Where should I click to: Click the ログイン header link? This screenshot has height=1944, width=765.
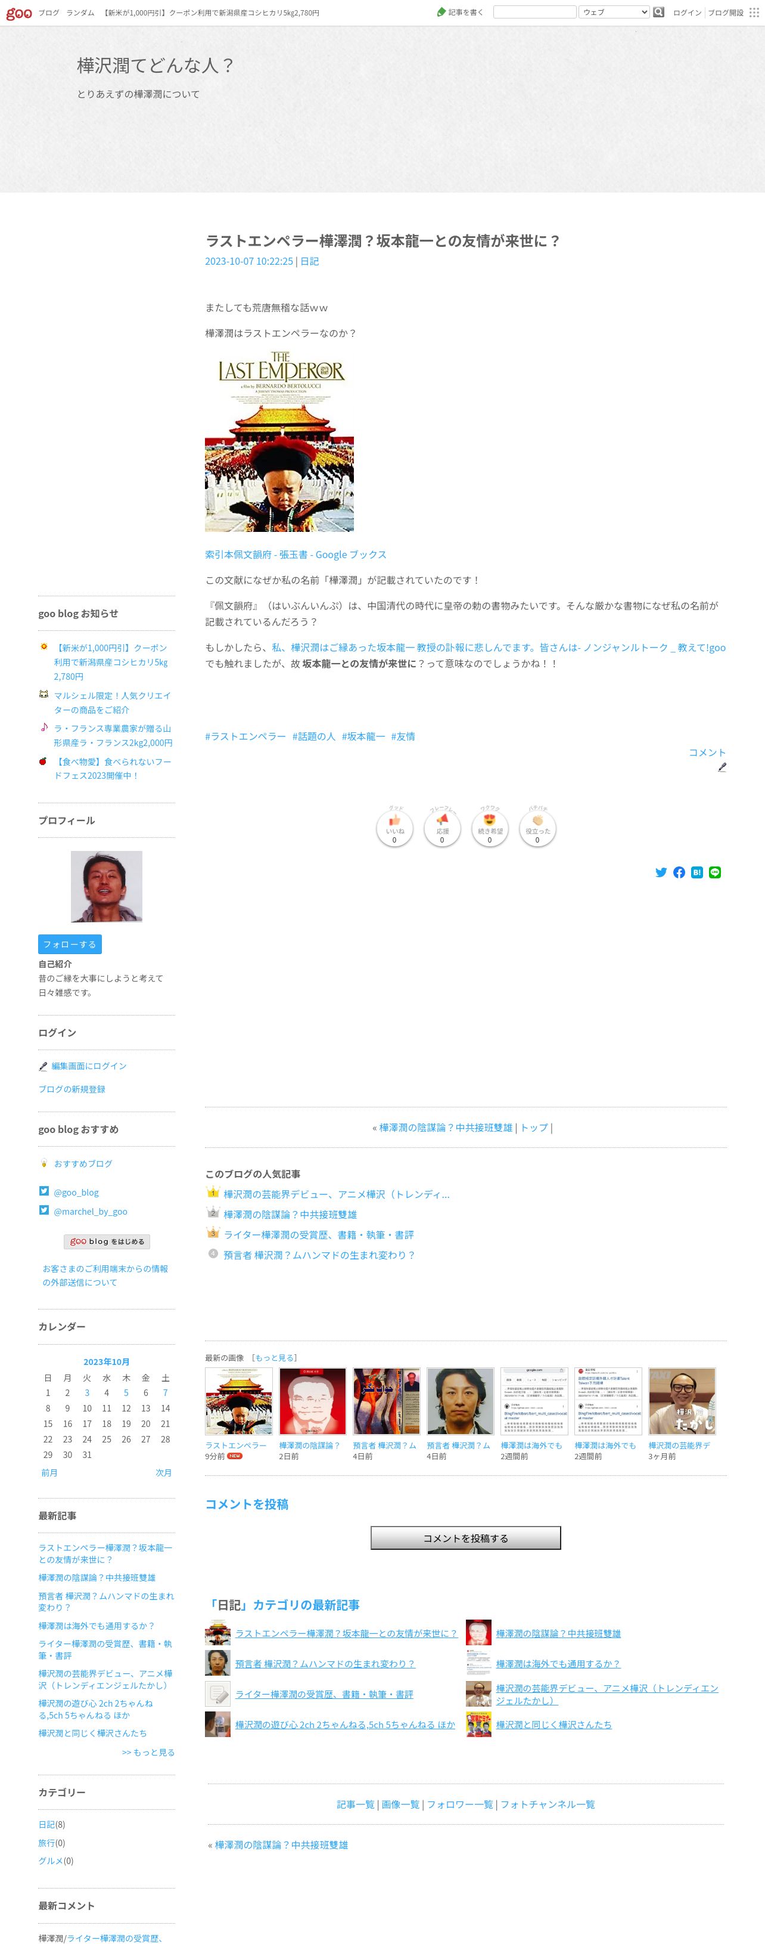pos(686,13)
